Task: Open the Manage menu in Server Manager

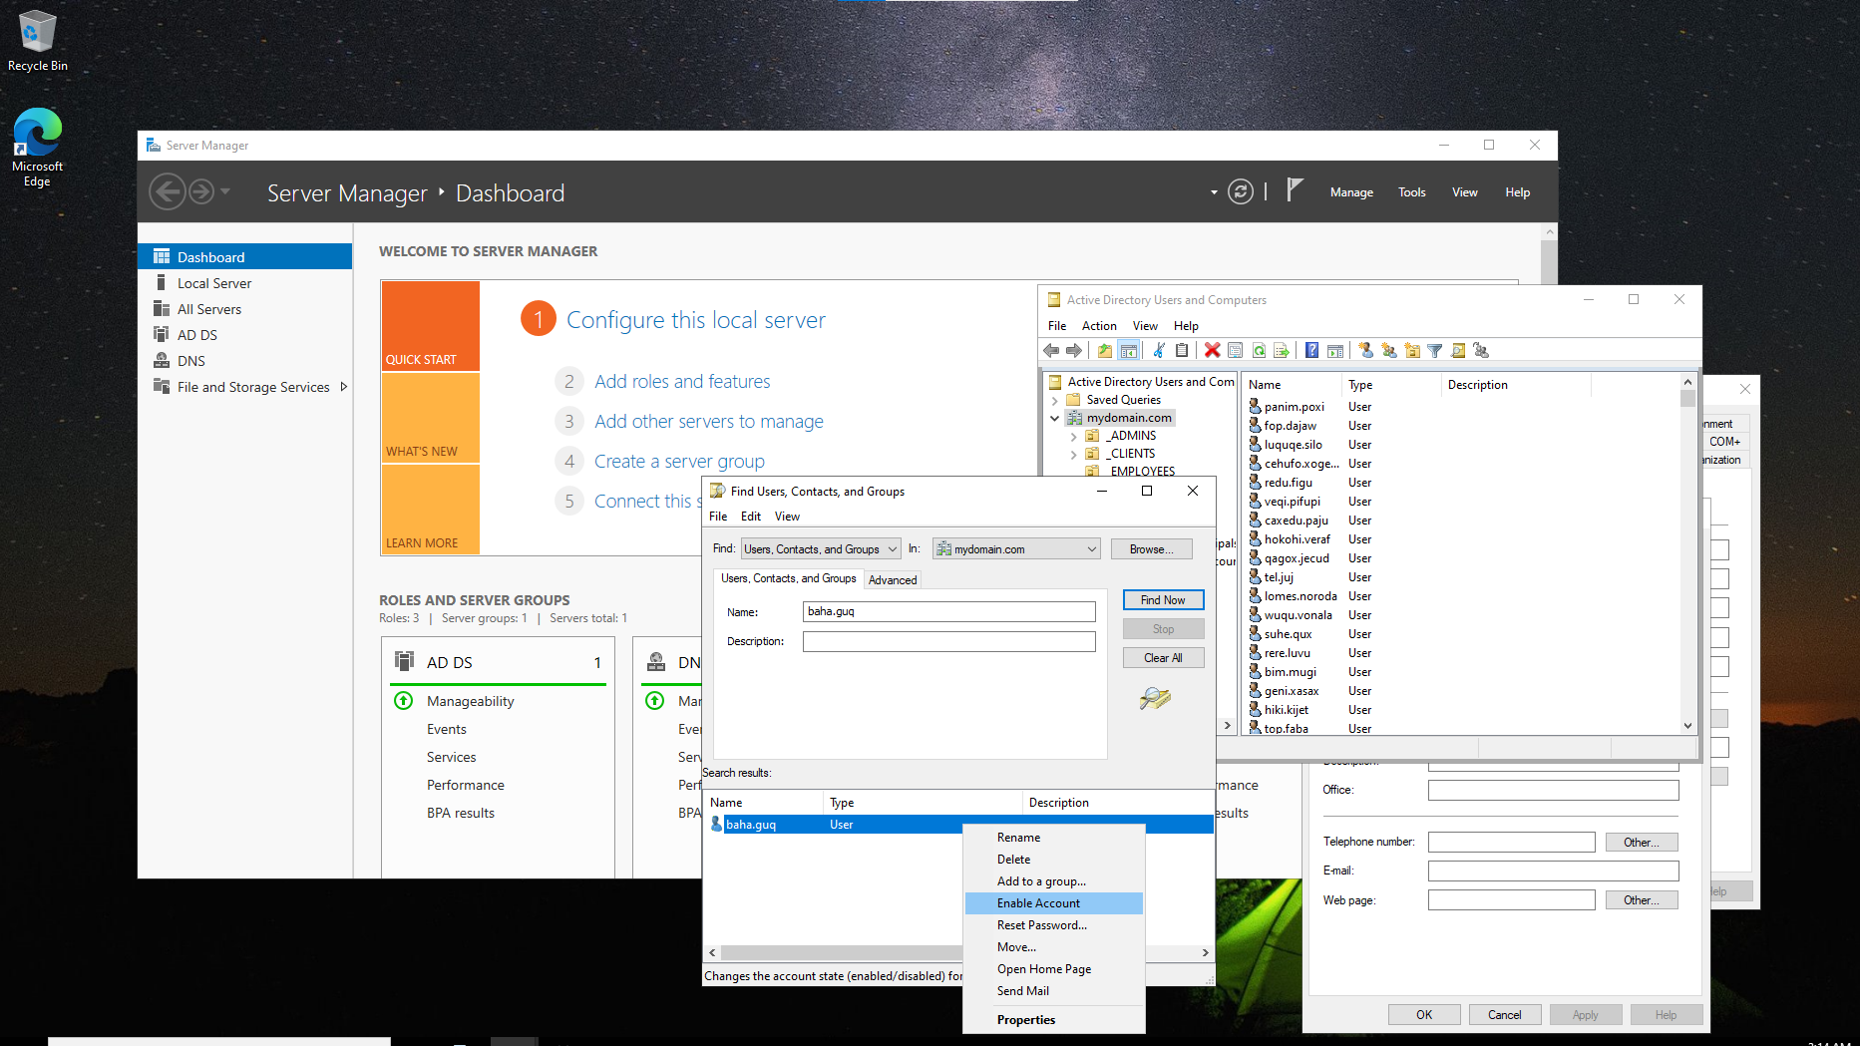Action: click(1351, 192)
